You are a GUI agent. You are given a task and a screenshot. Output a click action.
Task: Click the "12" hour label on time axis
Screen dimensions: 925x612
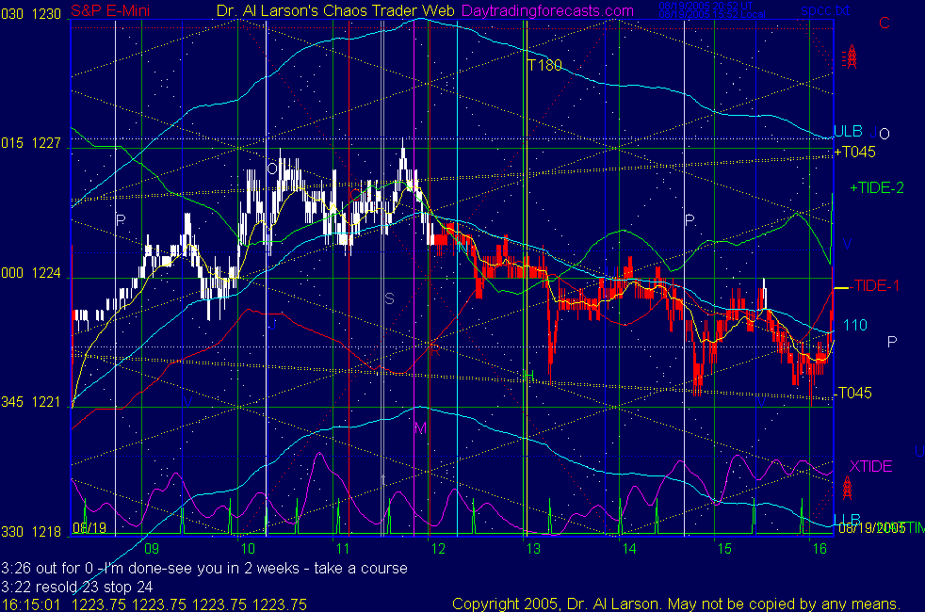(x=438, y=549)
